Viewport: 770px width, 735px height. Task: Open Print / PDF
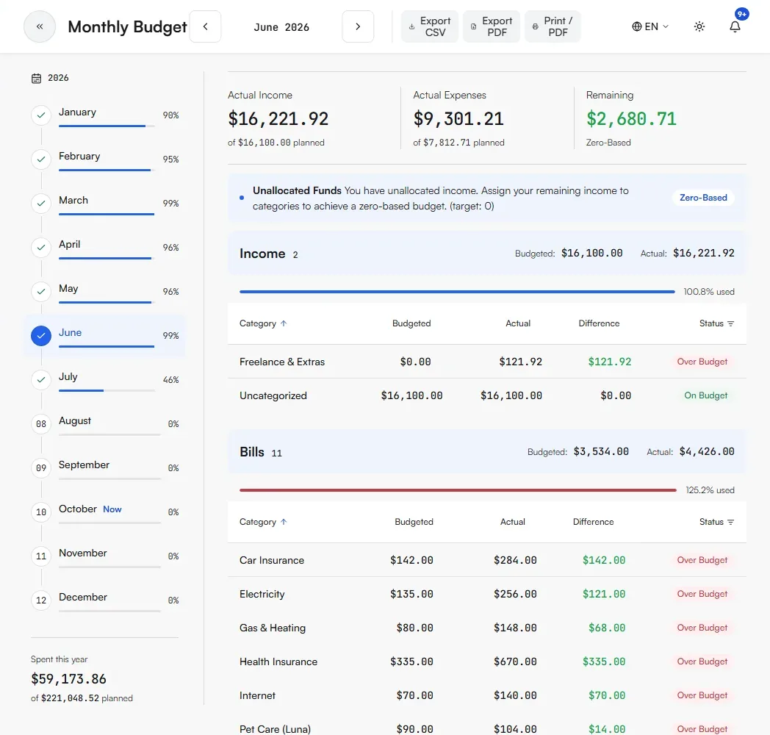[x=553, y=26]
